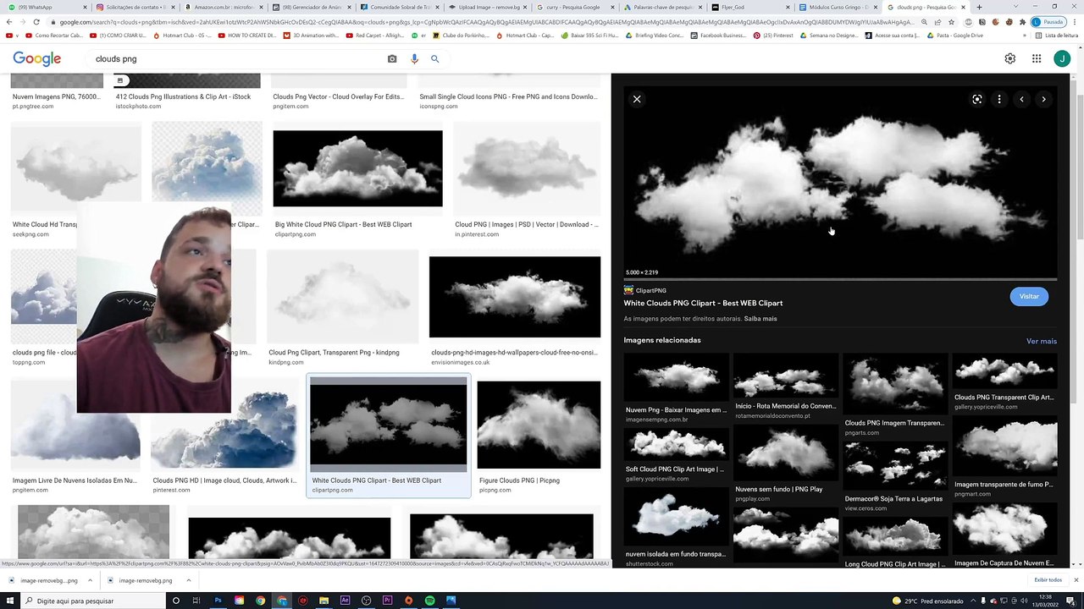Click the clouds png search field
1084x609 pixels.
237,58
